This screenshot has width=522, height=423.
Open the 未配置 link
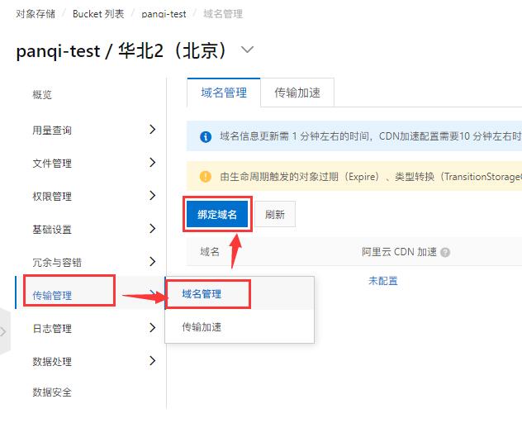[383, 281]
